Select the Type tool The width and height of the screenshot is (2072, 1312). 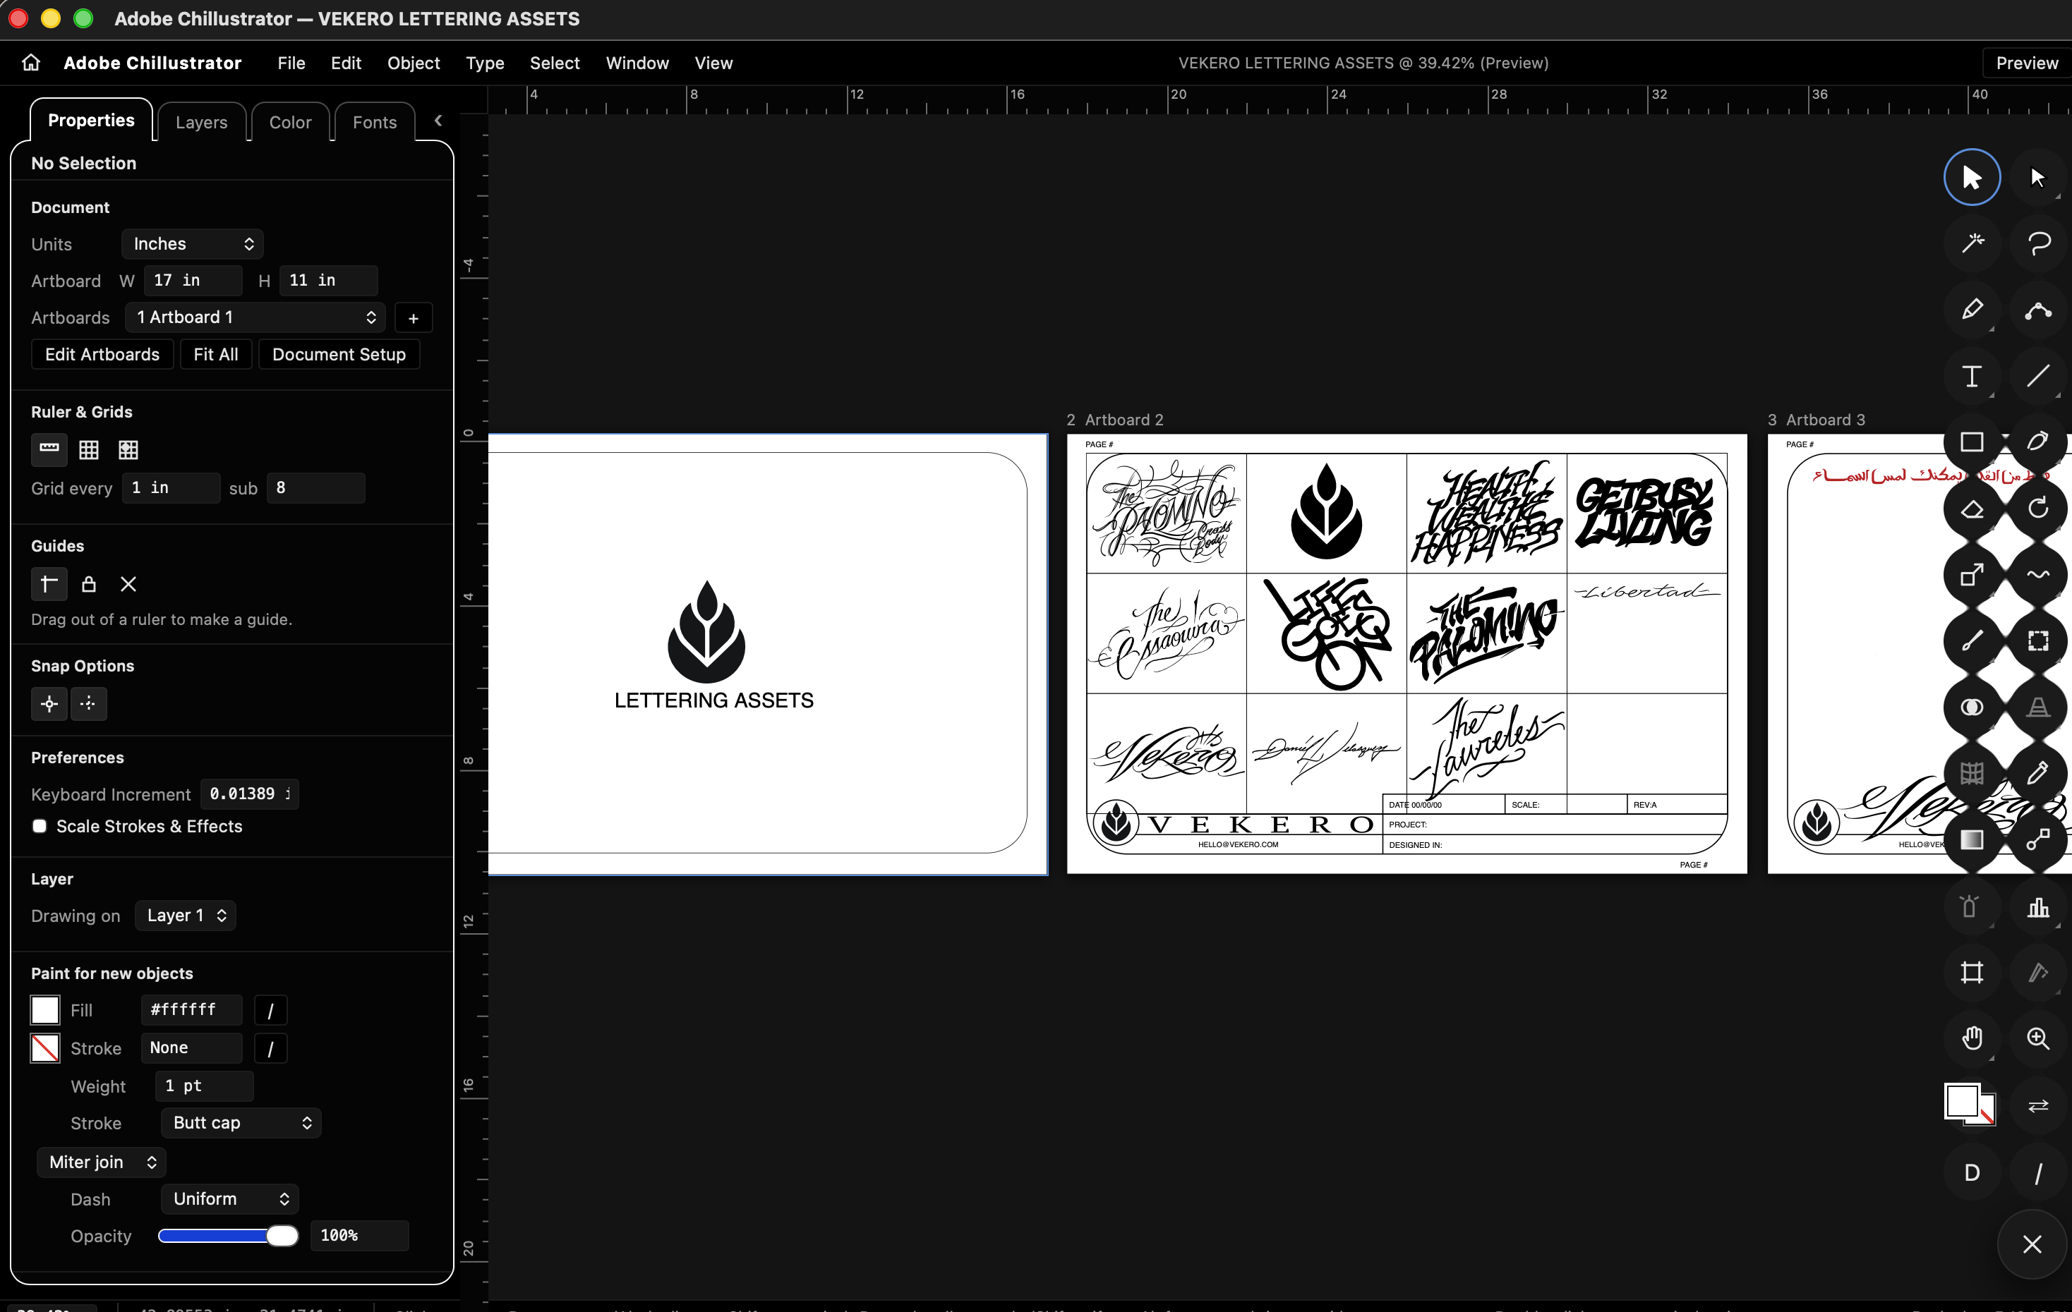coord(1971,376)
